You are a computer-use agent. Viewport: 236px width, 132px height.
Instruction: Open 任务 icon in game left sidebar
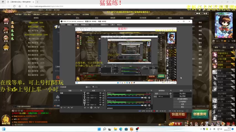(6, 30)
